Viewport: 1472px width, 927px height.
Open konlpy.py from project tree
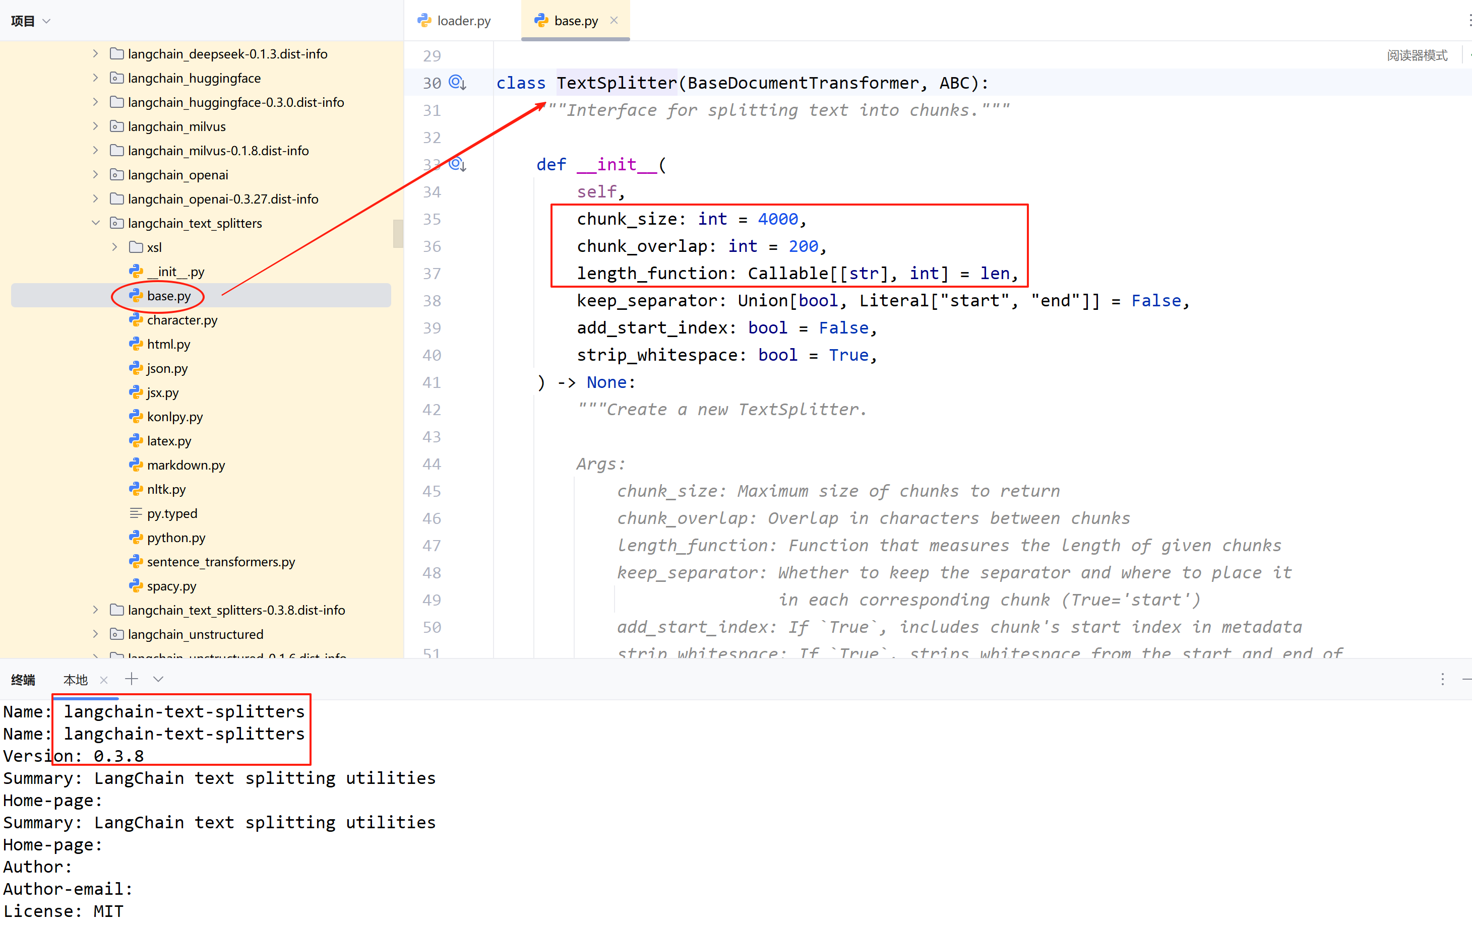175,417
